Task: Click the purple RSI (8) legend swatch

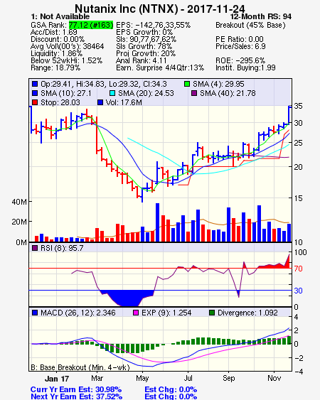Action: (x=35, y=248)
